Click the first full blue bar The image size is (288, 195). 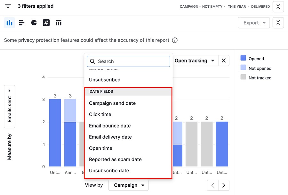55,133
